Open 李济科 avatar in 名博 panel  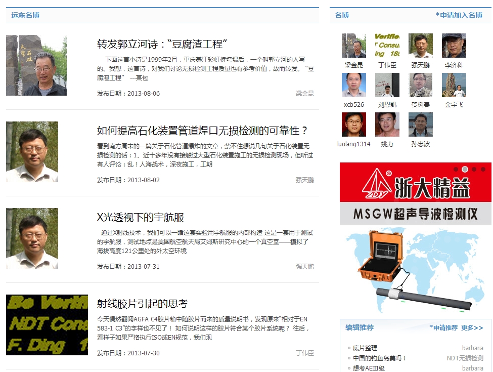454,46
